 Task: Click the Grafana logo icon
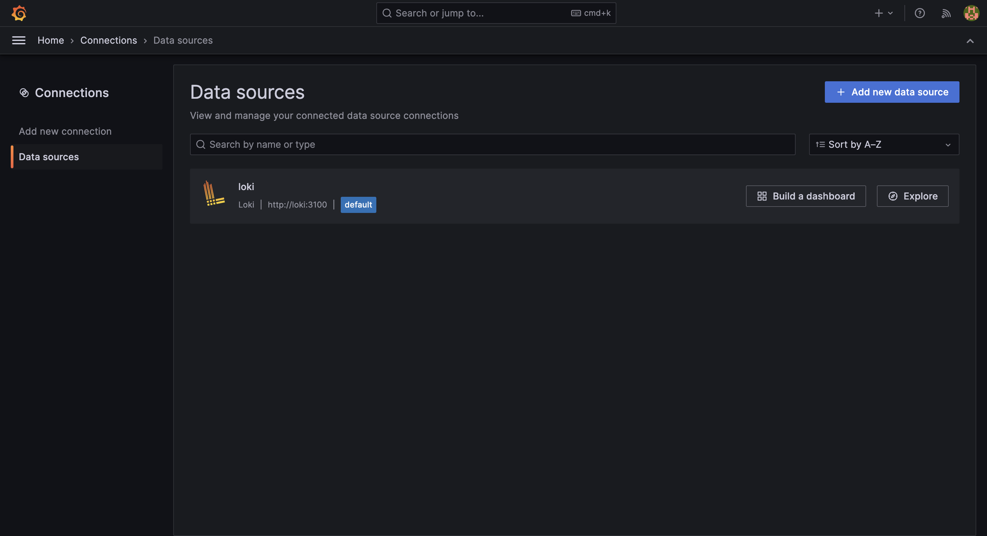click(x=19, y=13)
